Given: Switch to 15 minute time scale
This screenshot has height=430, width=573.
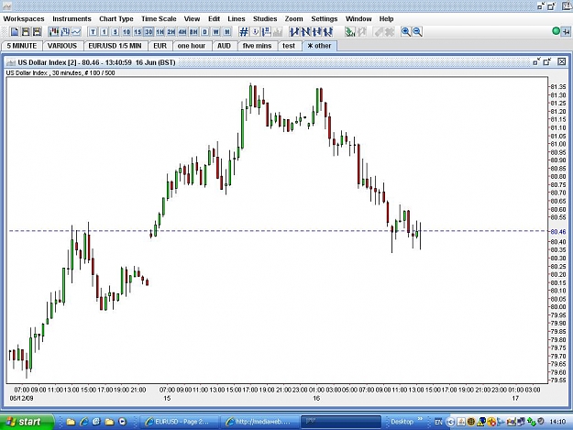Looking at the screenshot, I should [x=138, y=32].
